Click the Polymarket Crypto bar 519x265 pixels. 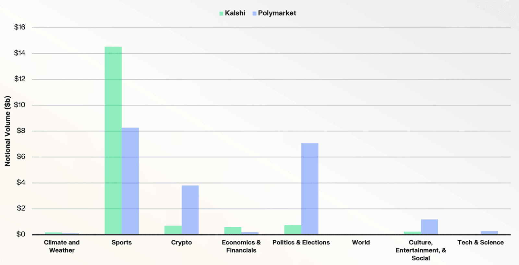190,210
